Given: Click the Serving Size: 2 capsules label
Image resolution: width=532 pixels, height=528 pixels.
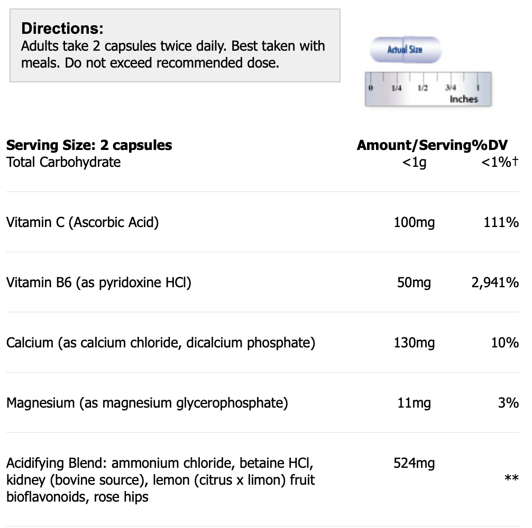Looking at the screenshot, I should [89, 145].
